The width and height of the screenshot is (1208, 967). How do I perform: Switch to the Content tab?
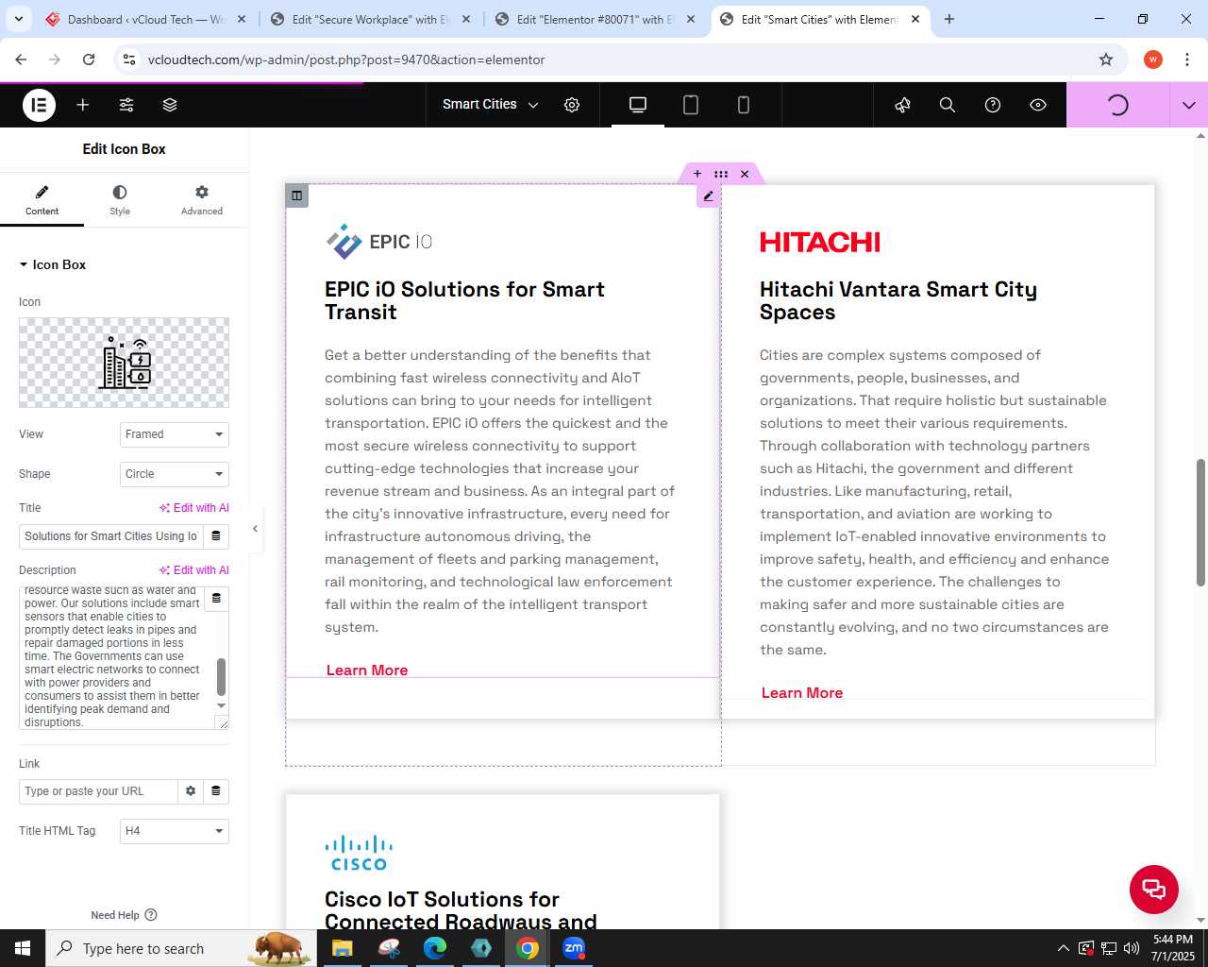tap(42, 199)
